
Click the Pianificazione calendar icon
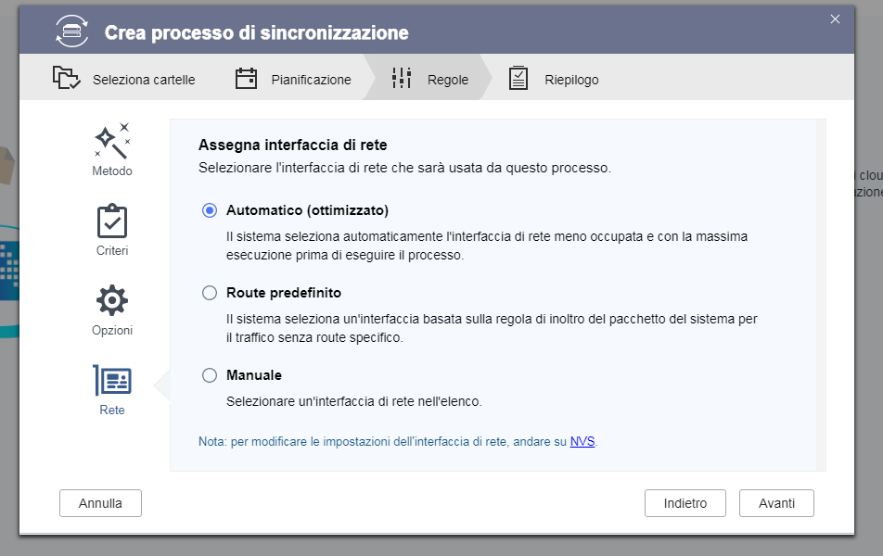tap(246, 79)
